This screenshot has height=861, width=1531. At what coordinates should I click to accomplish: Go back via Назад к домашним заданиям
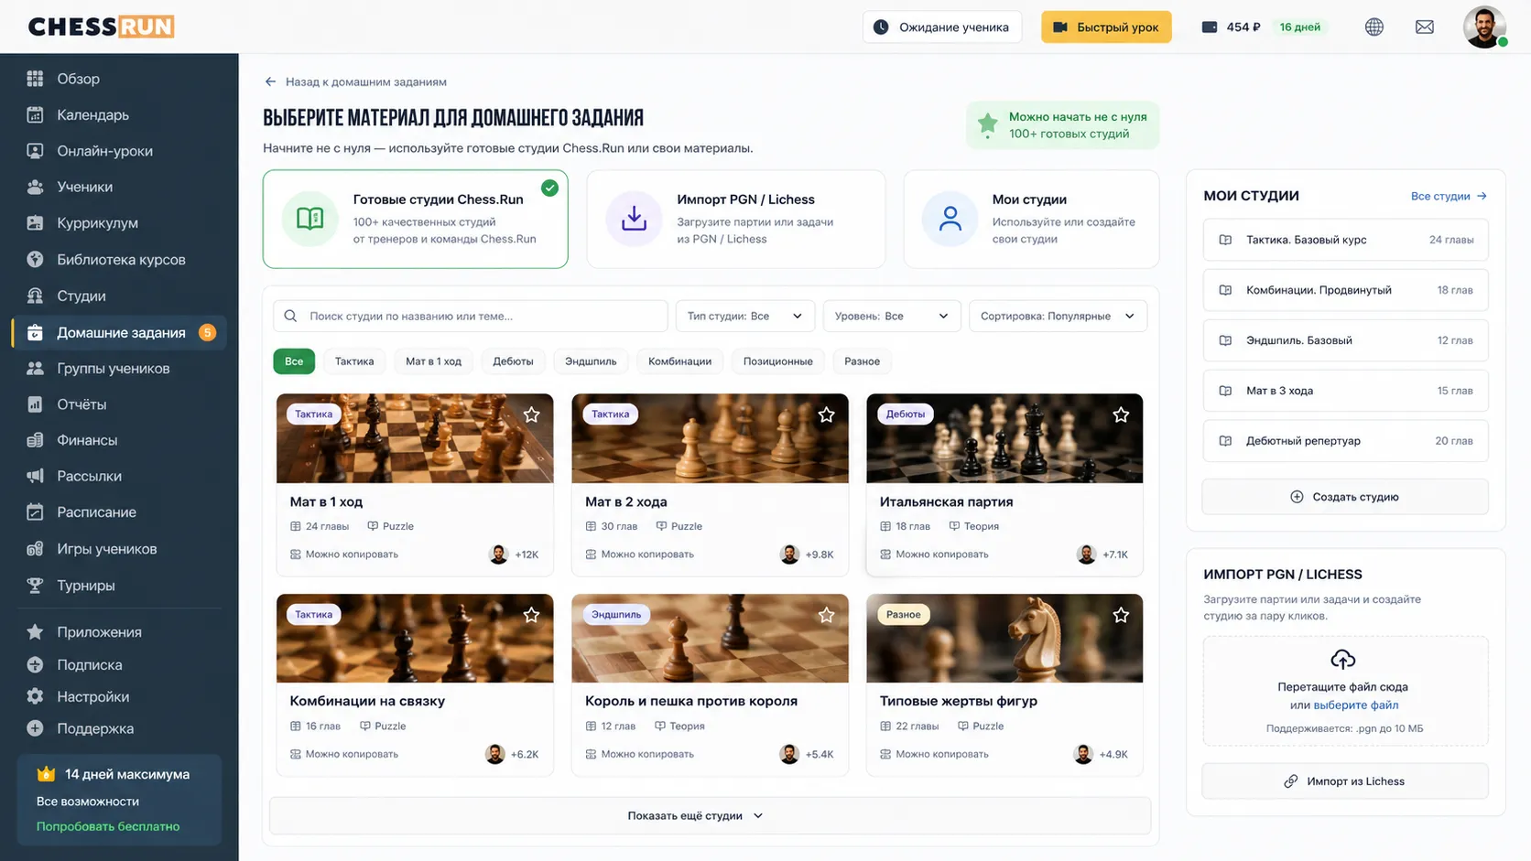(x=355, y=81)
